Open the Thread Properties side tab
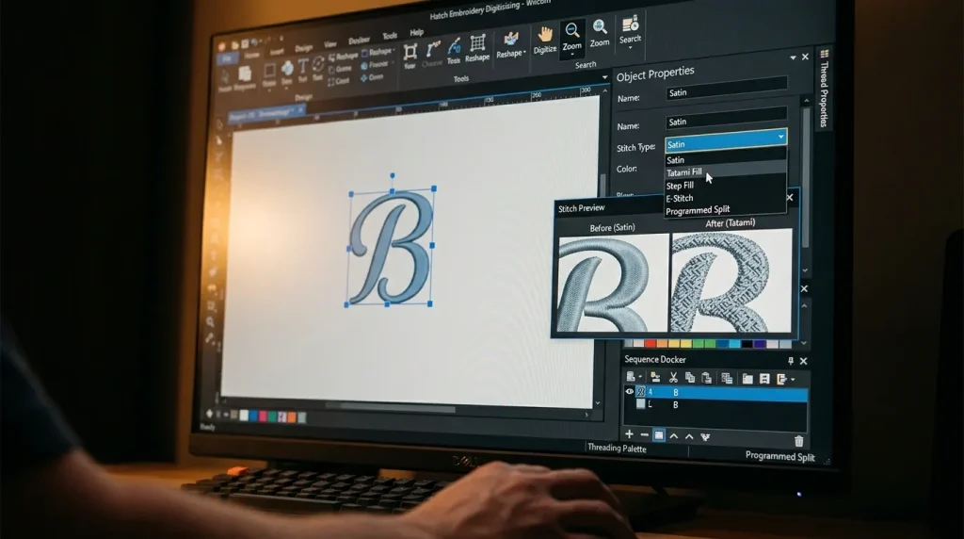Screen dimensions: 964x539 tap(824, 90)
